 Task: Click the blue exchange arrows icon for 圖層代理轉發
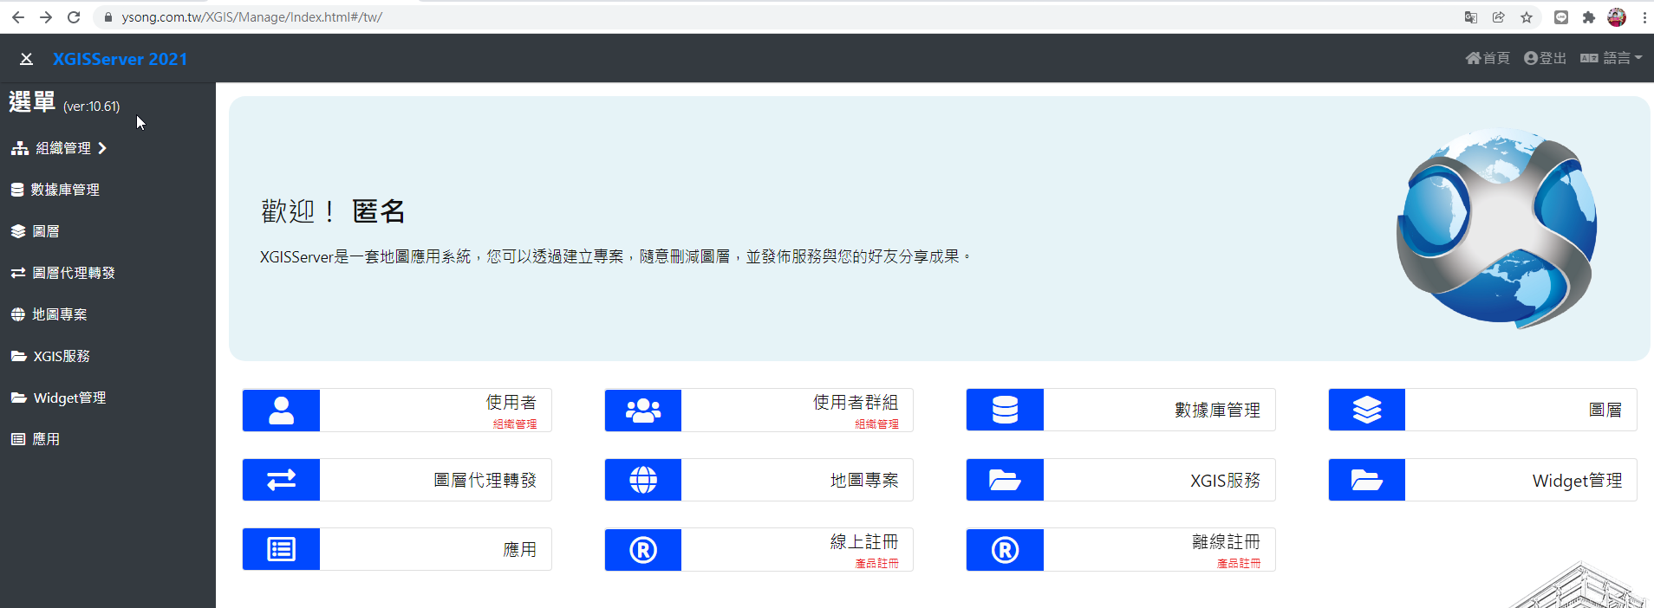(x=281, y=480)
